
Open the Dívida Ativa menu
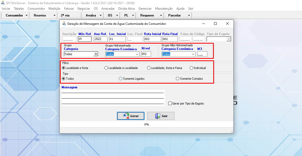[x=126, y=9]
